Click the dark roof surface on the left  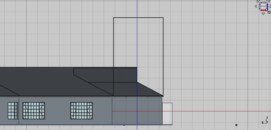(43, 82)
